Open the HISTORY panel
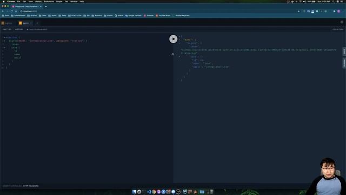Viewport: 346px width, 195px height. (x=19, y=29)
